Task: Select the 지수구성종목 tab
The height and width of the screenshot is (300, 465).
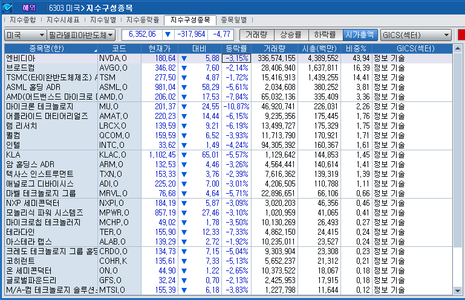Action: 190,20
